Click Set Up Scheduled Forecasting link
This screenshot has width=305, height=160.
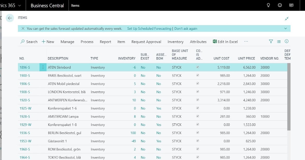149,28
